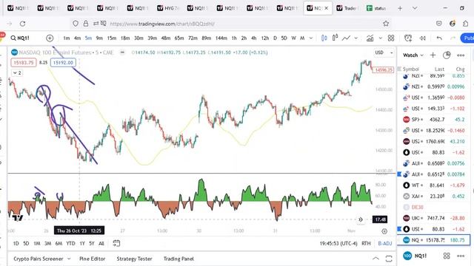The height and width of the screenshot is (266, 474).
Task: Select the 81.641 row in watchlist
Action: click(433, 185)
